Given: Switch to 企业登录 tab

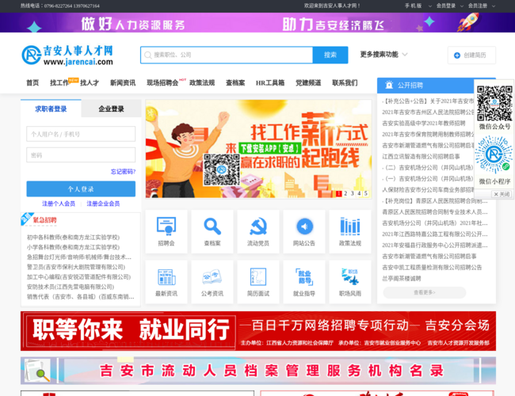Looking at the screenshot, I should coord(111,109).
